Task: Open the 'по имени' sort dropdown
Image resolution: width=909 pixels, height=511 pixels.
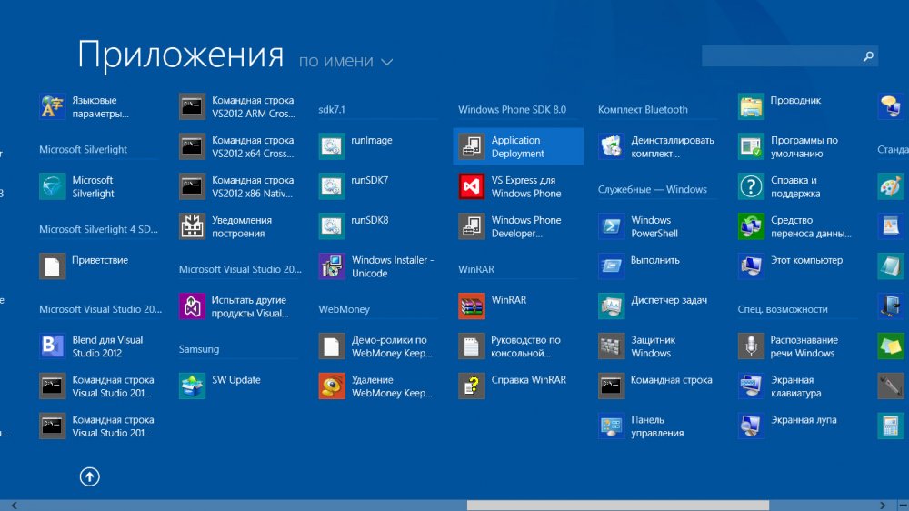Action: click(x=345, y=61)
